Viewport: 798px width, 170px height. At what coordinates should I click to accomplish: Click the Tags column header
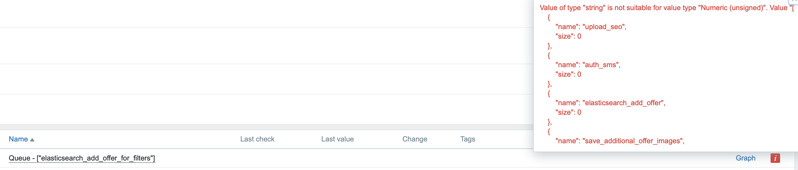click(468, 139)
